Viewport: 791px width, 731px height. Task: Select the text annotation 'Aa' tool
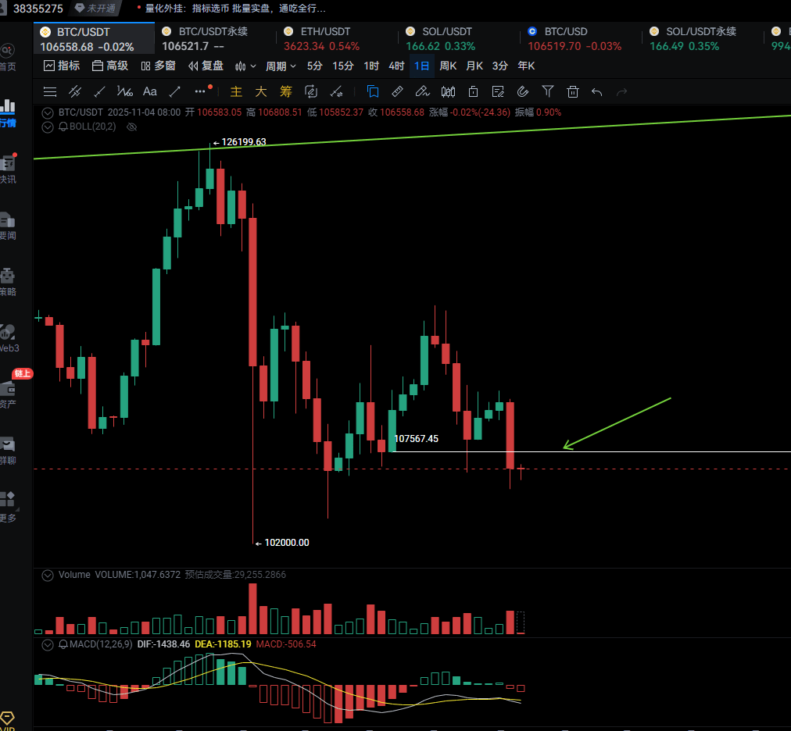pos(150,91)
